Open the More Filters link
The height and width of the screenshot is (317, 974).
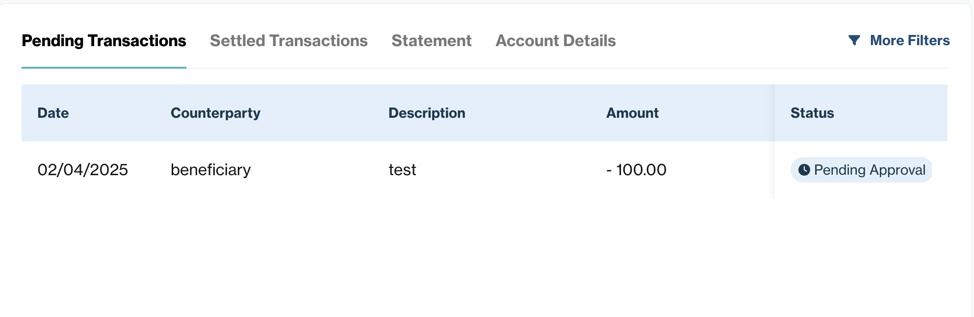click(909, 40)
